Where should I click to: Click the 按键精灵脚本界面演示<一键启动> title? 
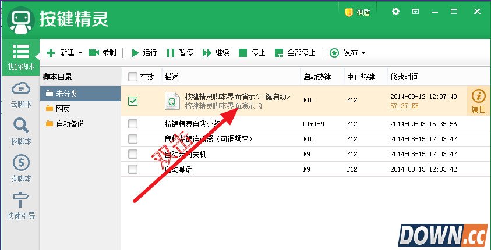(238, 97)
